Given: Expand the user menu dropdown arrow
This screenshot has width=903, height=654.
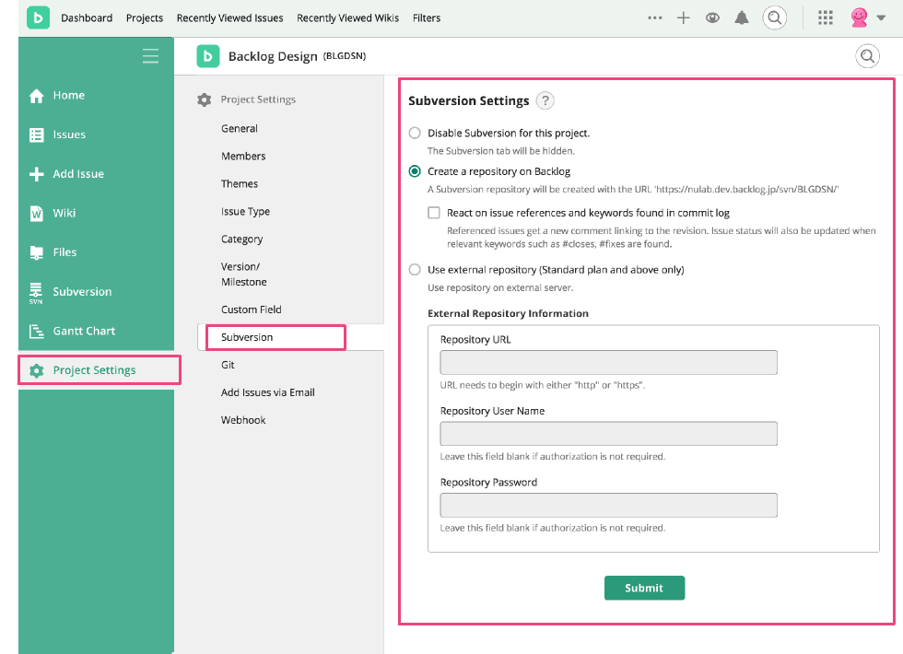Looking at the screenshot, I should point(881,18).
